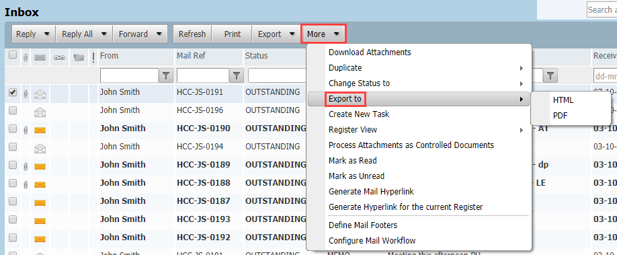Open the More dropdown button
The height and width of the screenshot is (255, 617).
(x=323, y=34)
